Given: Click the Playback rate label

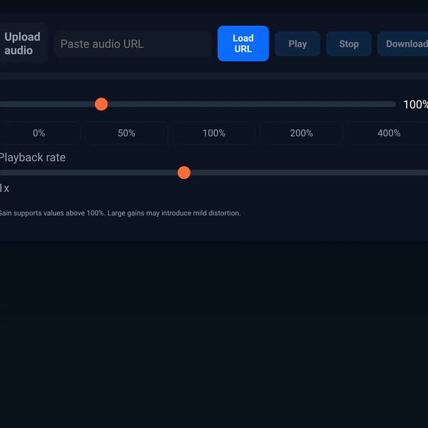Looking at the screenshot, I should (x=33, y=158).
